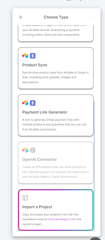Open the tools.aeropage.io link
This screenshot has width=105, height=240.
click(x=59, y=219)
